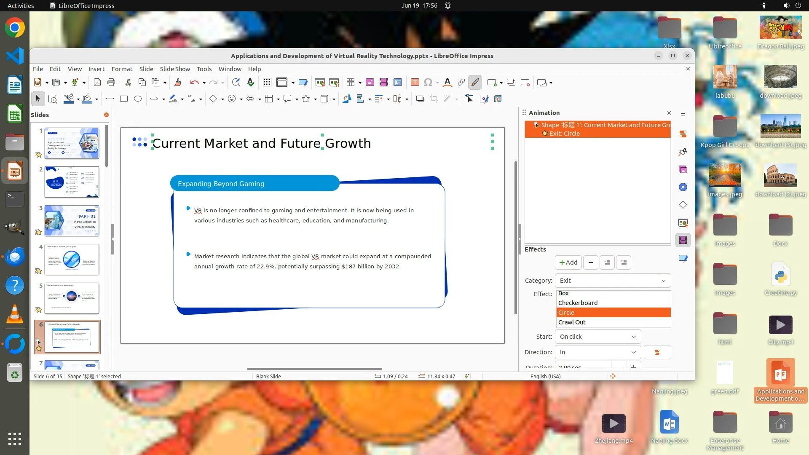Open the Slide Show menu
This screenshot has height=455, width=809.
coord(175,69)
